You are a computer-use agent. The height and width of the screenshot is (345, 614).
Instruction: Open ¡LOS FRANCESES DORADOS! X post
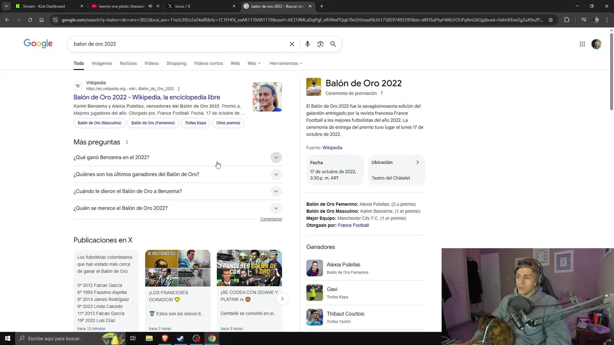coord(177,290)
